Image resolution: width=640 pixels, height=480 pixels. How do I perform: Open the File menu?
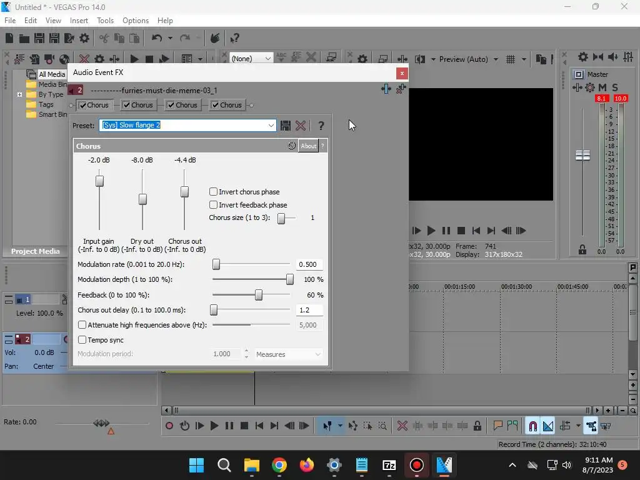tap(10, 21)
